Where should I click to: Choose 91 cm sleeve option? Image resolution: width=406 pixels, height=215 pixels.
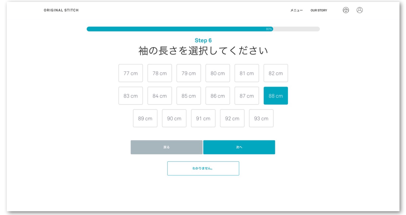[203, 118]
